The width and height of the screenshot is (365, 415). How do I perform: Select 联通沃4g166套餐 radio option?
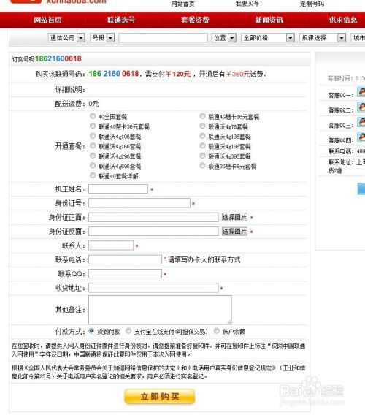click(x=93, y=145)
